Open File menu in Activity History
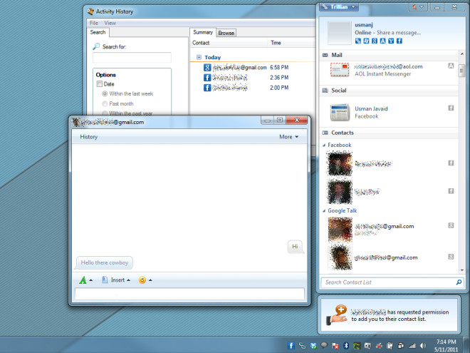 pyautogui.click(x=94, y=23)
